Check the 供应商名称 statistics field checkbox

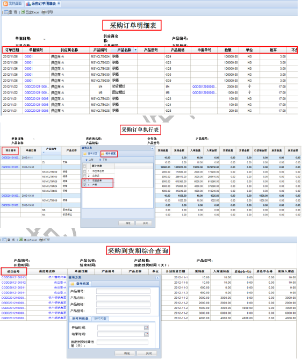point(84,171)
